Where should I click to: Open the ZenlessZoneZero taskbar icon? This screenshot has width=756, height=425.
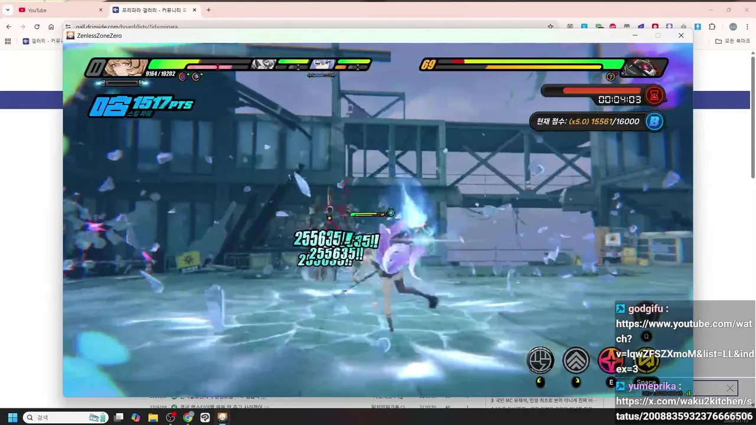(x=223, y=417)
